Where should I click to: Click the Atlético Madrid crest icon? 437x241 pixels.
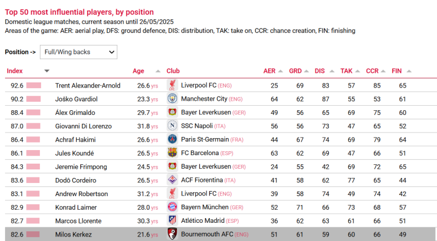tap(172, 221)
